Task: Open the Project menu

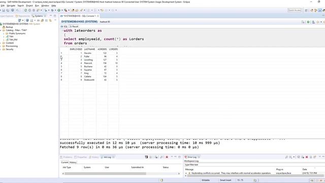Action: 29,6
